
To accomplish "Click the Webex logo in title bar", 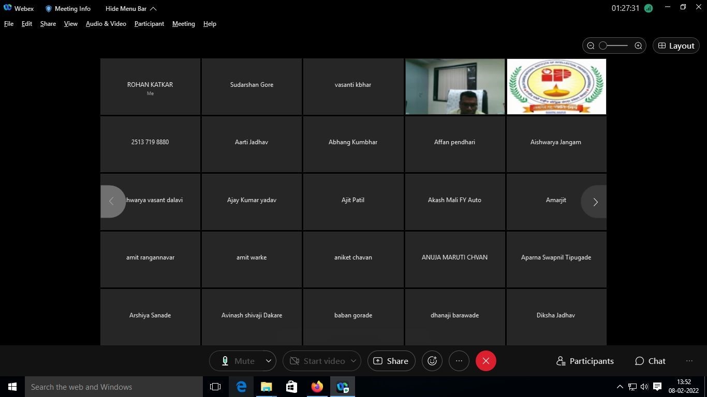I will (x=8, y=8).
